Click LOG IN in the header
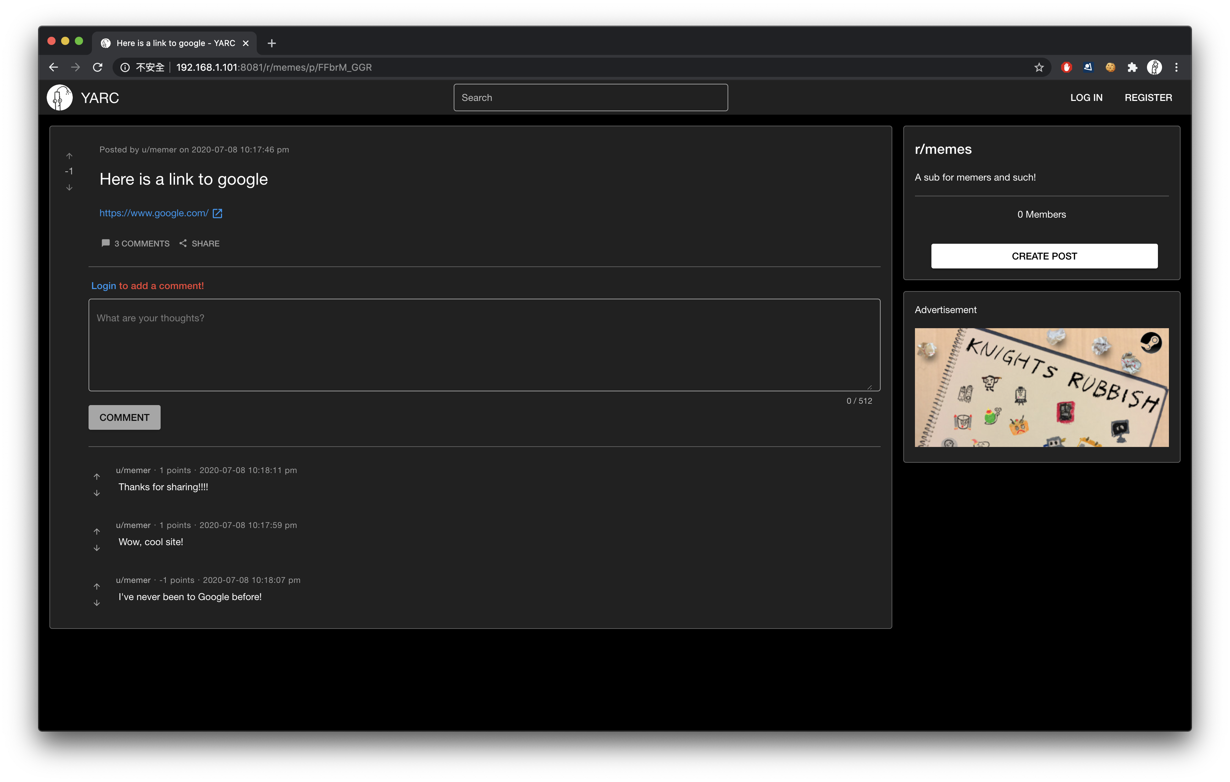1230x782 pixels. tap(1087, 97)
